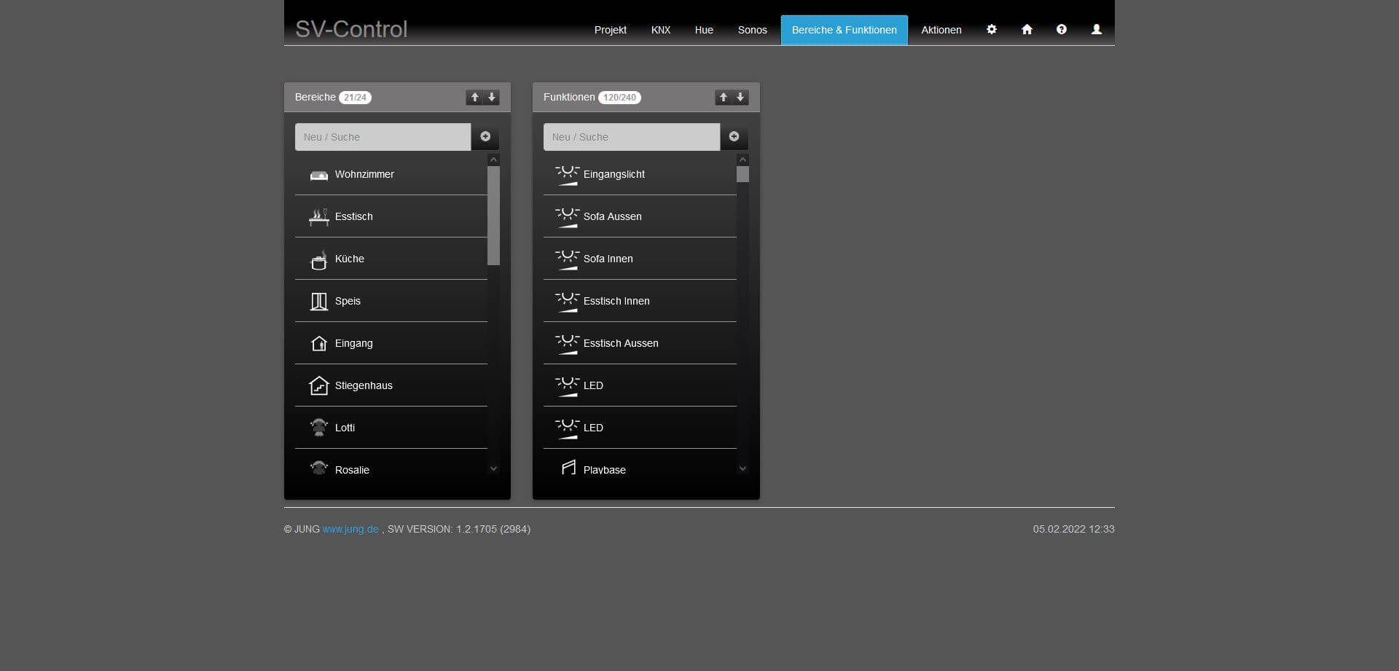Viewport: 1399px width, 671px height.
Task: Select the Eingang area text
Action: 353,343
